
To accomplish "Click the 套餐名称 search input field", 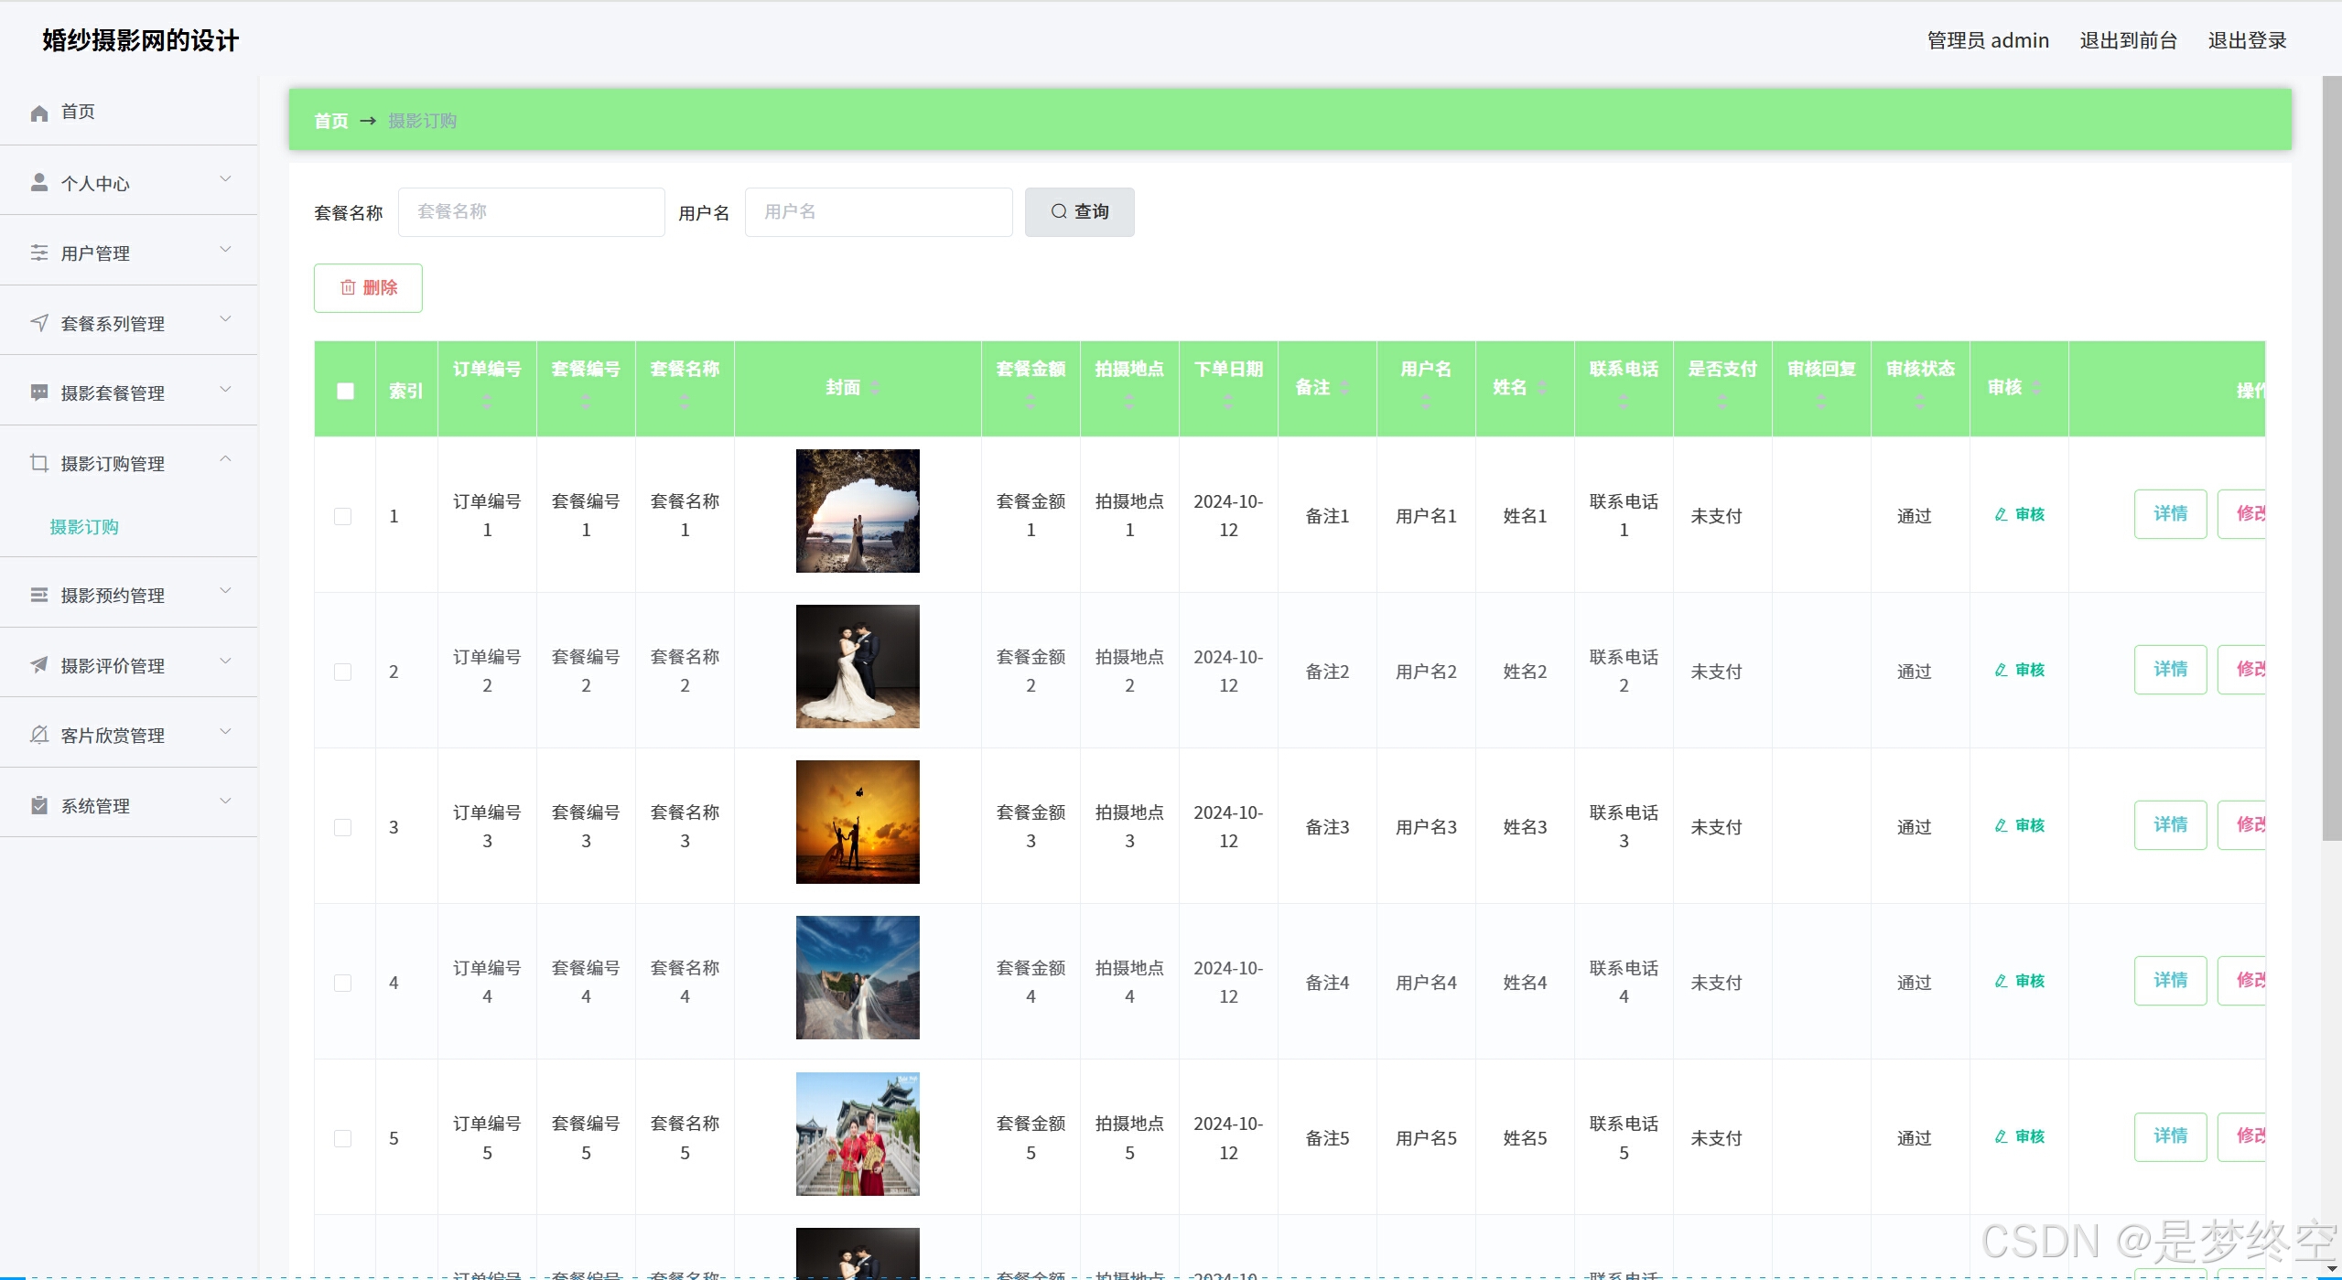I will tap(531, 212).
